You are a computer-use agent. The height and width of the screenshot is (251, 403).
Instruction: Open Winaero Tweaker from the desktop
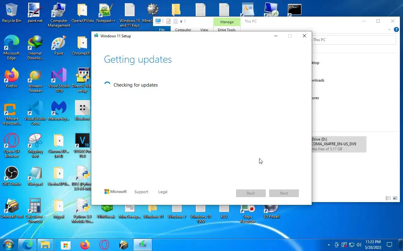click(x=35, y=81)
